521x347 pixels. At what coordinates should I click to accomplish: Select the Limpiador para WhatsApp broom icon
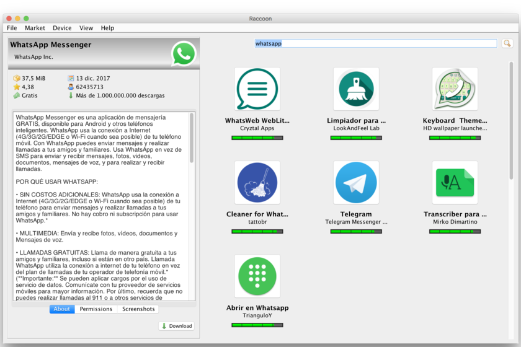click(356, 89)
